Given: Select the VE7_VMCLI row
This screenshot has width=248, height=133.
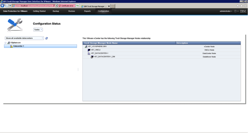Looking at the screenshot, I should coord(162,50).
